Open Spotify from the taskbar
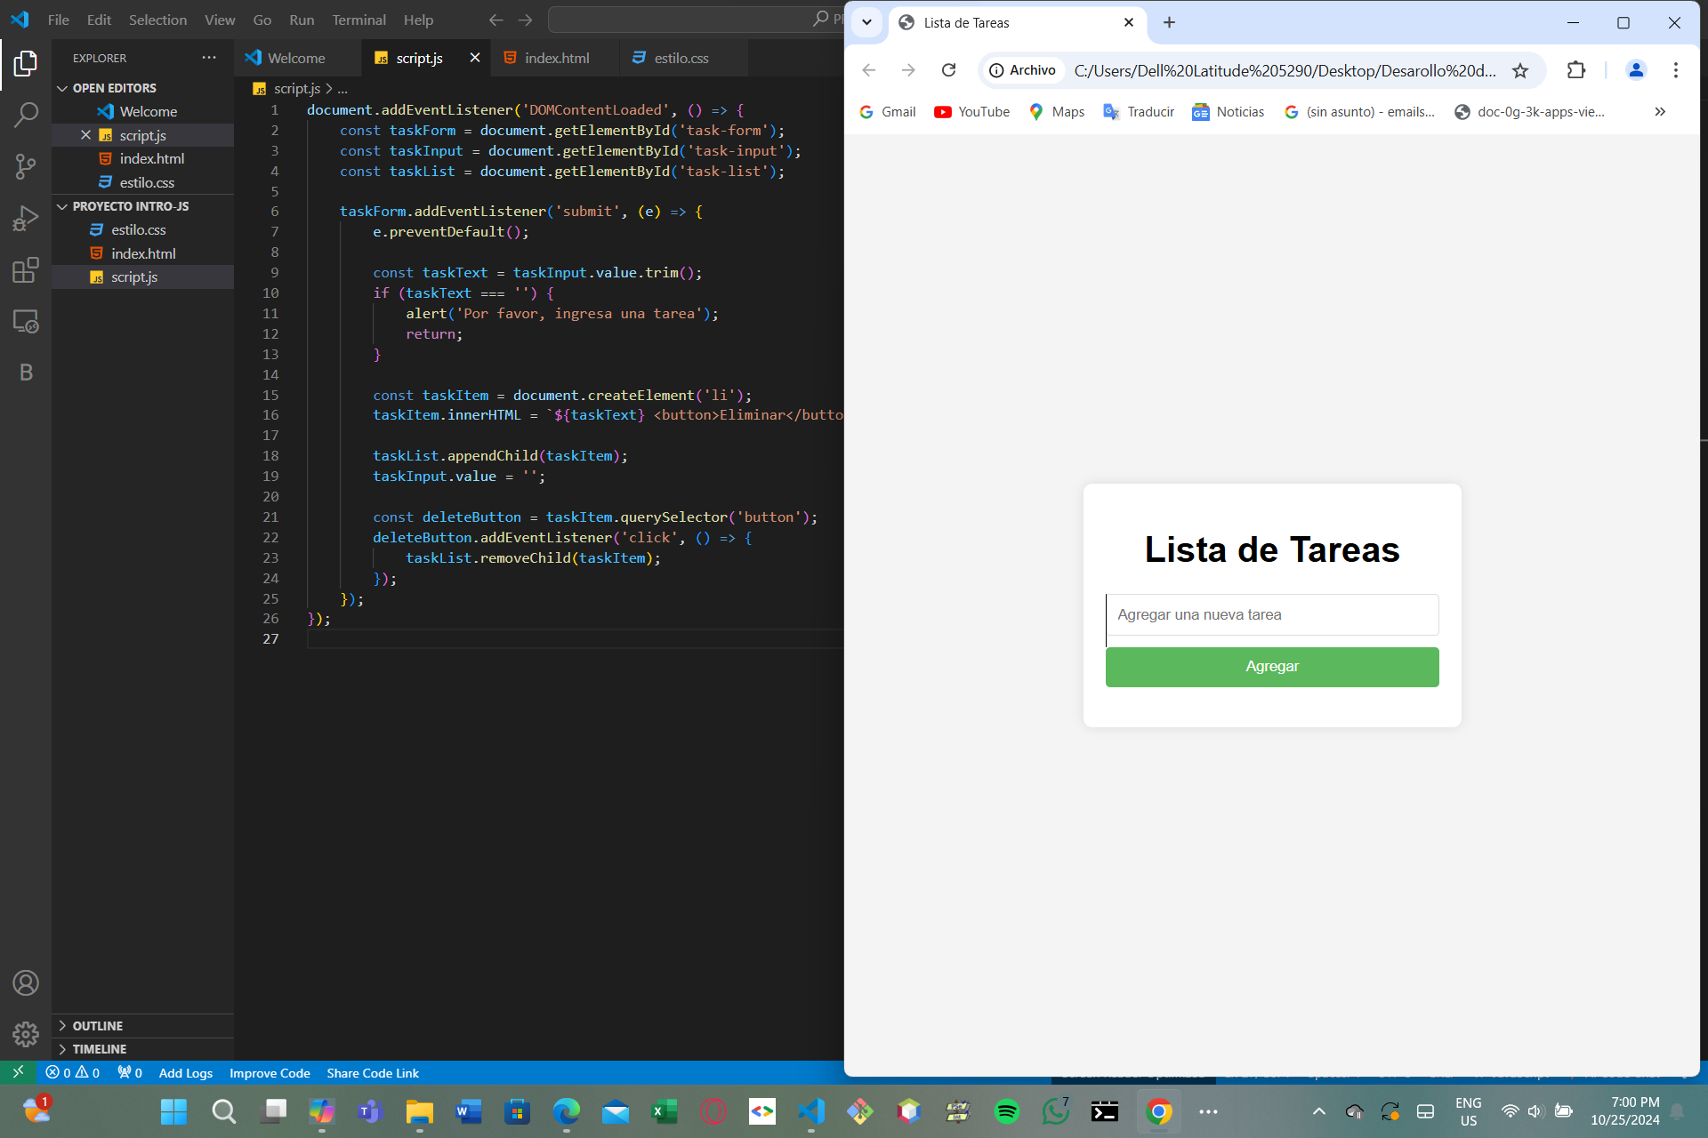The height and width of the screenshot is (1138, 1708). click(1006, 1111)
